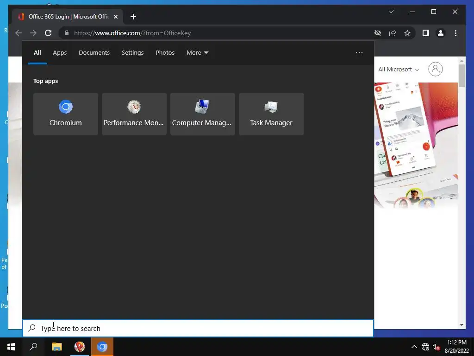Activate Chromium taskbar button

(x=102, y=347)
